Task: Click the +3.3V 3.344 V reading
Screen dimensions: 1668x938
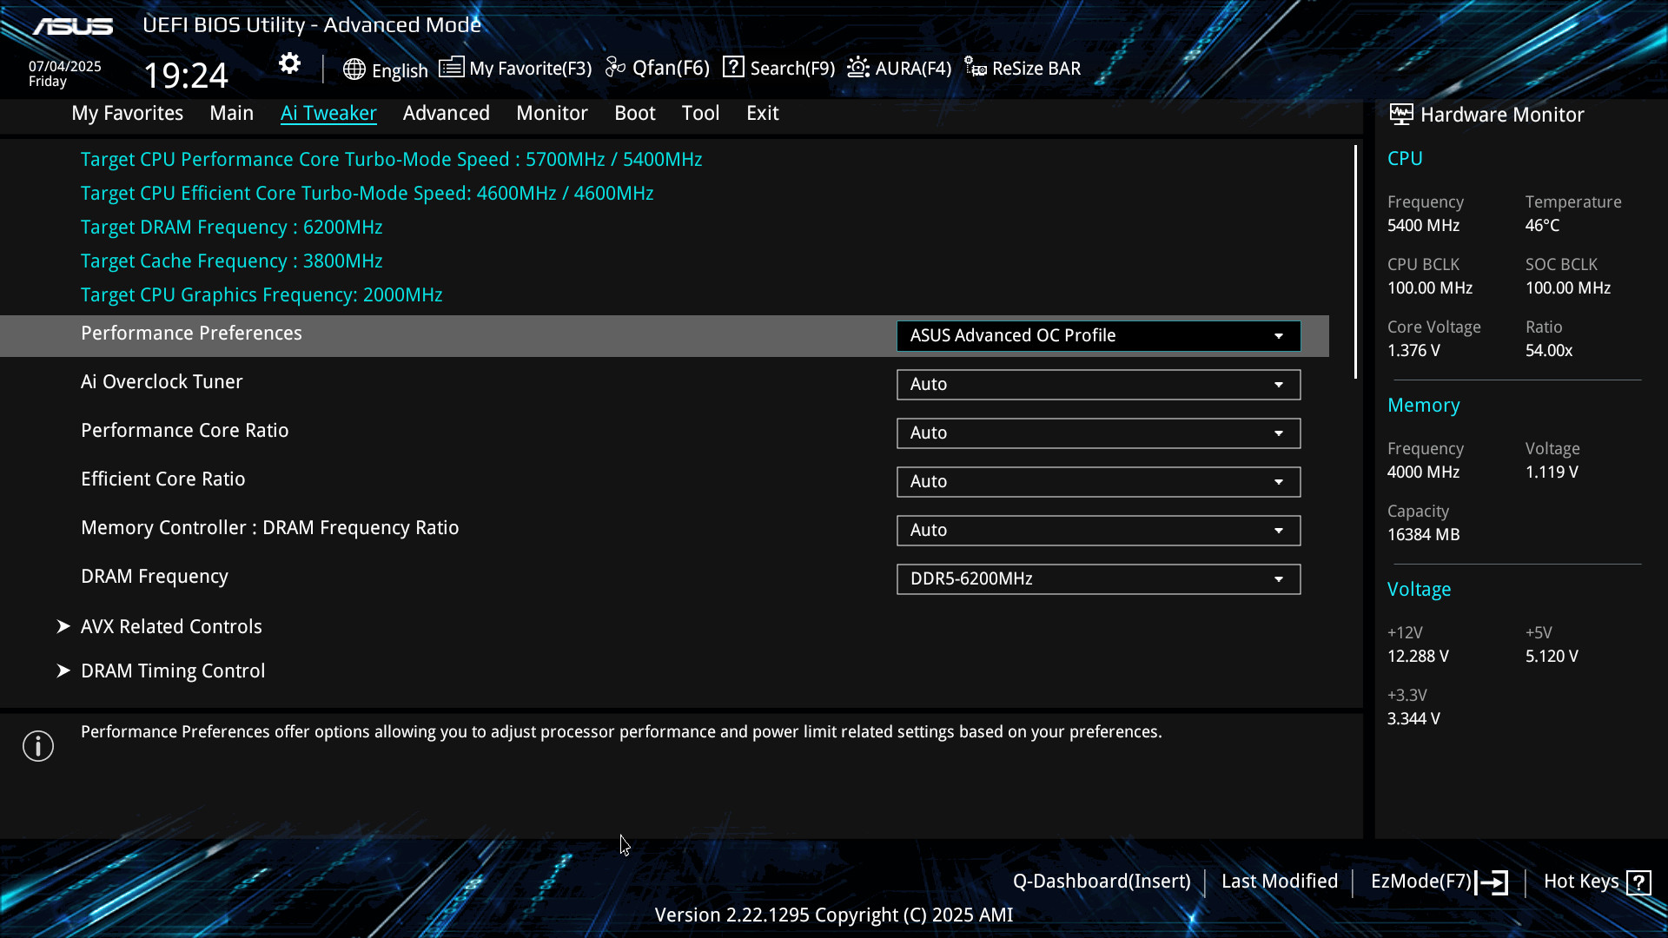Action: (1413, 719)
